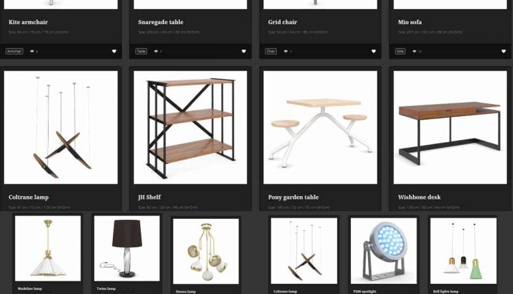Like the Grid chair using heart icon
The height and width of the screenshot is (294, 513).
pos(373,51)
